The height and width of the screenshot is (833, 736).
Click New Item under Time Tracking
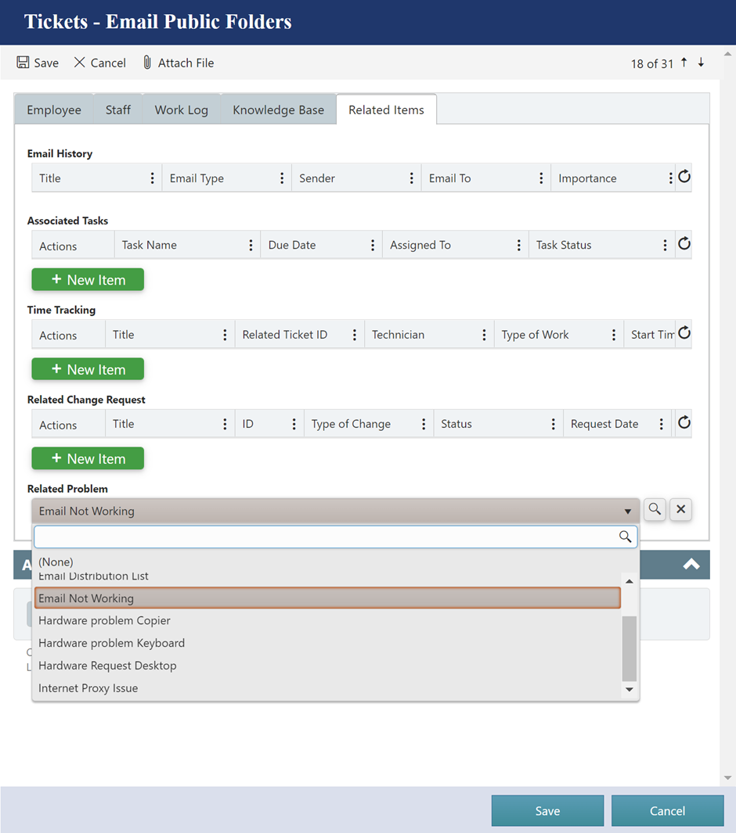(88, 368)
